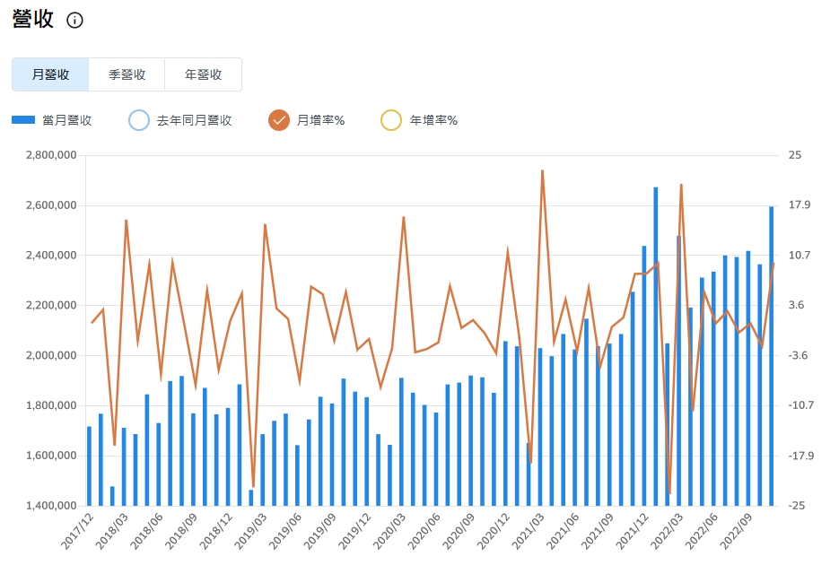Switch to the 季營收 tab
Screen dimensions: 839x565
pos(127,74)
